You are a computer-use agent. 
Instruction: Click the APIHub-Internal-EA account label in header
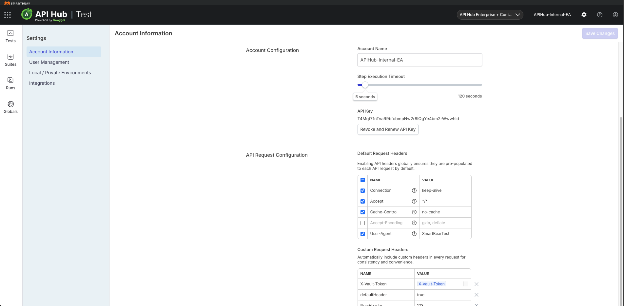(552, 15)
